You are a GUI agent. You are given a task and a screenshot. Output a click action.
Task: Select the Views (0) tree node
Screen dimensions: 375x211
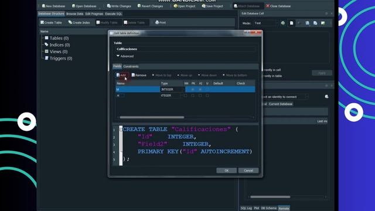(59, 52)
